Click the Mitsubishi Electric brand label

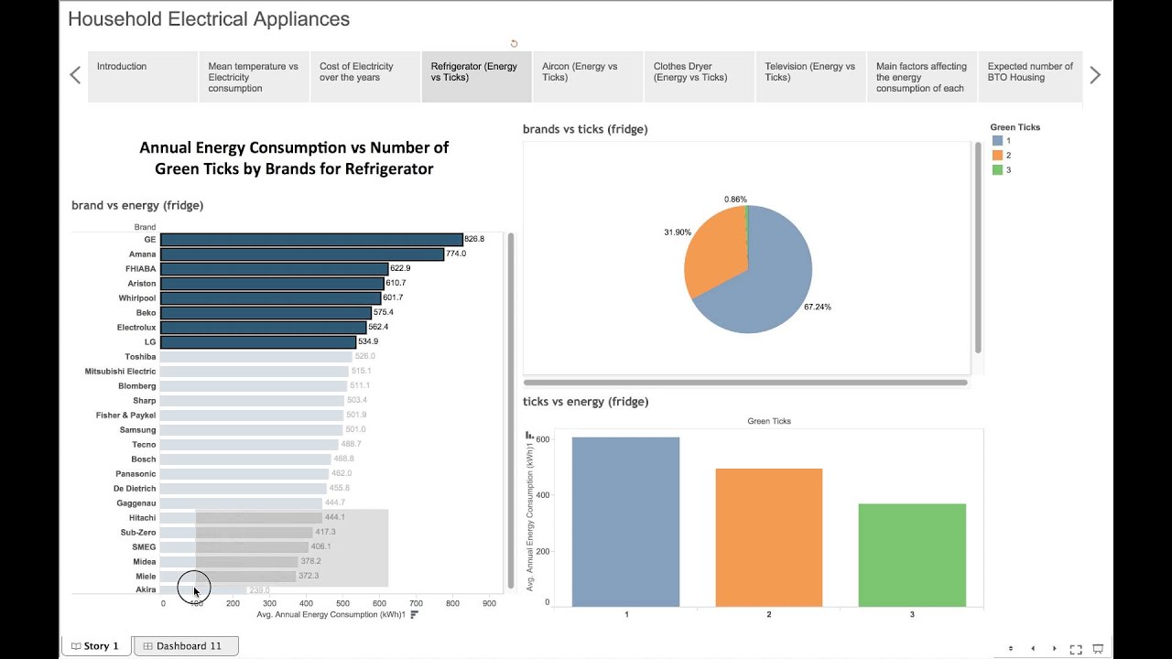click(120, 372)
